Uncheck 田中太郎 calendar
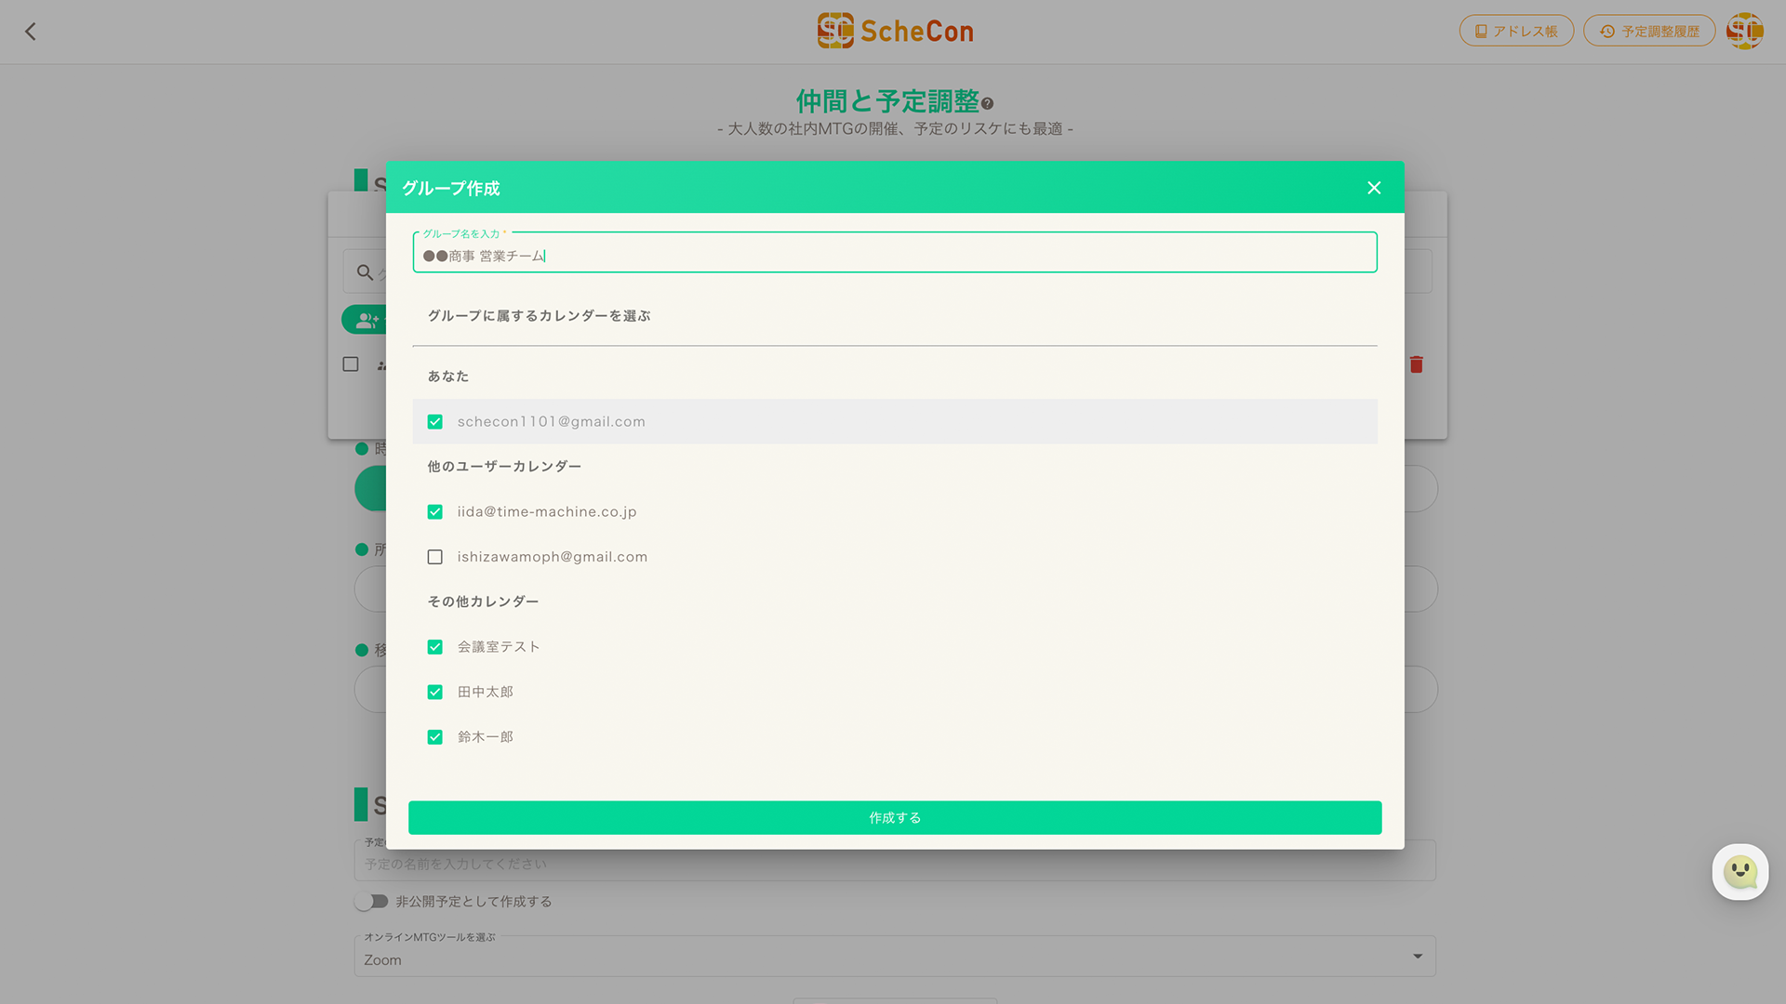This screenshot has width=1786, height=1004. coord(435,693)
